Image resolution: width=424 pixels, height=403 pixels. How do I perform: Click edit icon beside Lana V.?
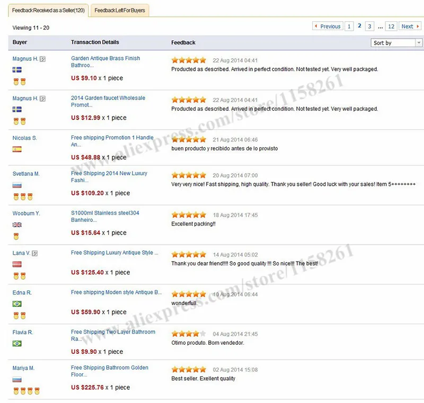35,253
